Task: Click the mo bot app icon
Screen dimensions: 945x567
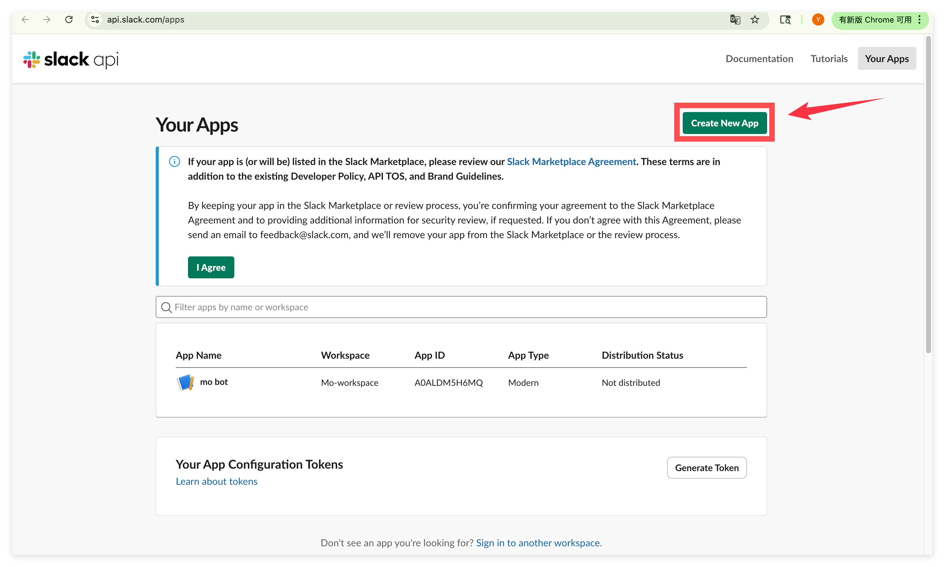Action: click(185, 382)
